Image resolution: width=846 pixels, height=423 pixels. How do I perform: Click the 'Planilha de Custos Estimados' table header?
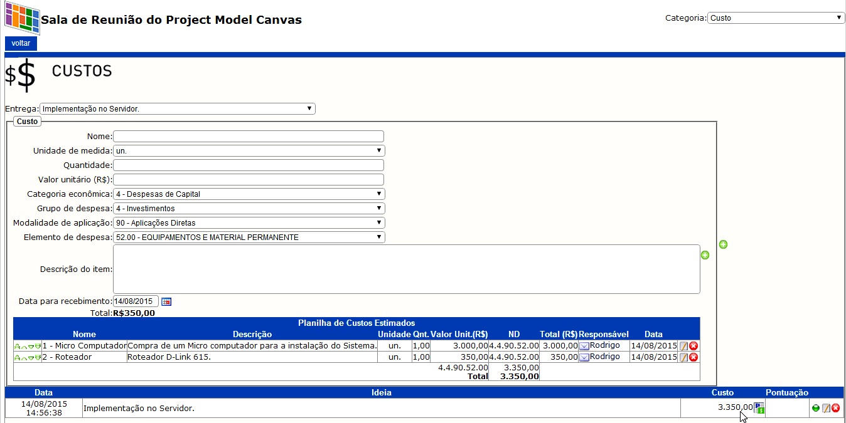[356, 323]
